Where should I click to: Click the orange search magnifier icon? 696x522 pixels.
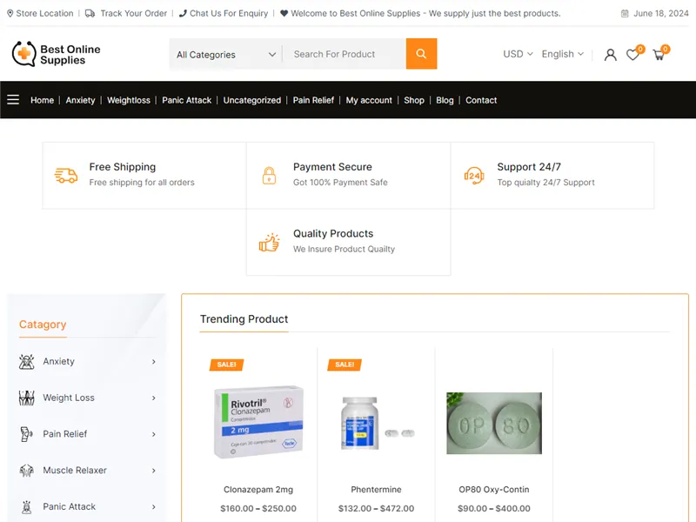(421, 54)
